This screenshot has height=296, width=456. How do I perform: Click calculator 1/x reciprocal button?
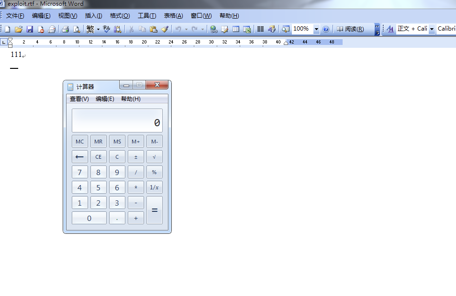tap(155, 187)
